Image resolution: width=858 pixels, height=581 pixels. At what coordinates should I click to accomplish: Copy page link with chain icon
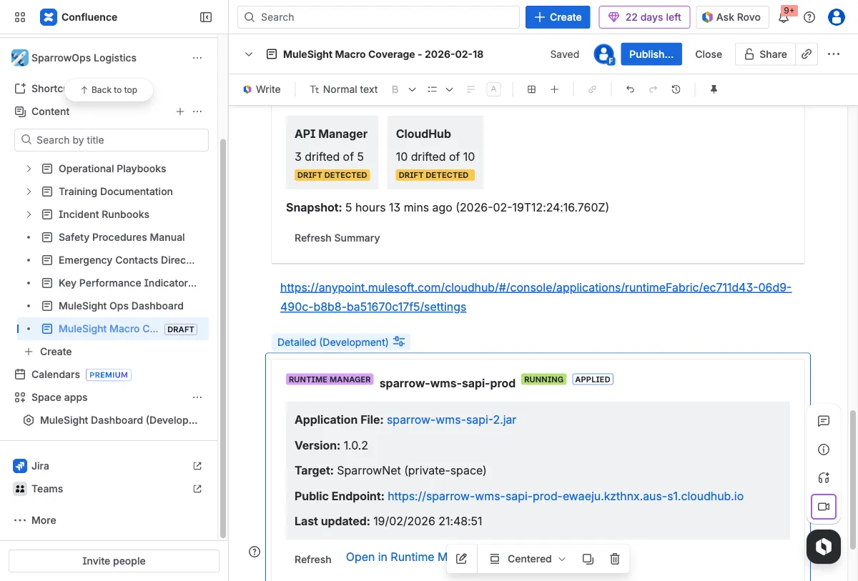(x=807, y=54)
